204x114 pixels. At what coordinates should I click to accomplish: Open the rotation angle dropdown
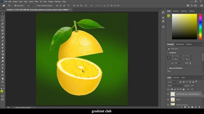(180, 63)
